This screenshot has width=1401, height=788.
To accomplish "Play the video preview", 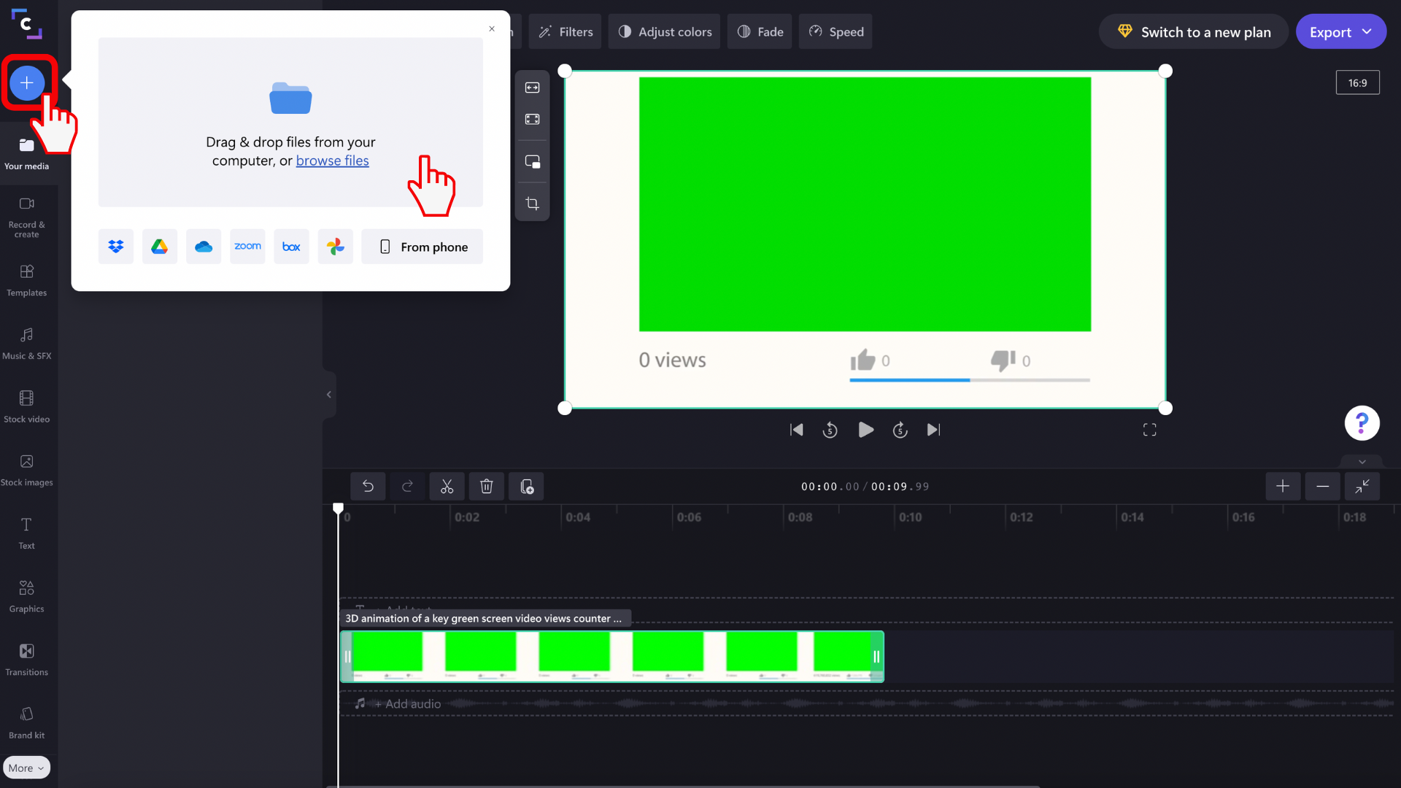I will [x=865, y=430].
